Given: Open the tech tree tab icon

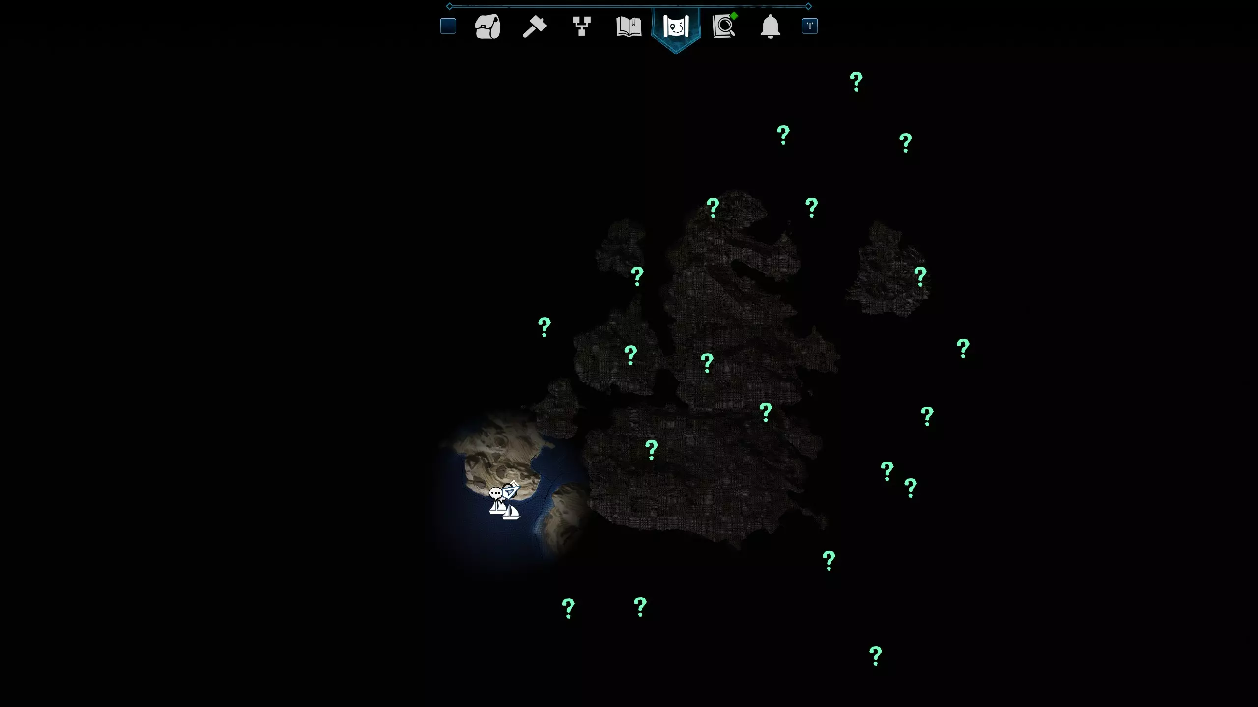Looking at the screenshot, I should point(581,26).
